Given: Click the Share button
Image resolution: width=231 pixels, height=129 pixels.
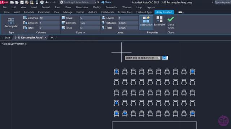Looking at the screenshot, I should 106,2.
